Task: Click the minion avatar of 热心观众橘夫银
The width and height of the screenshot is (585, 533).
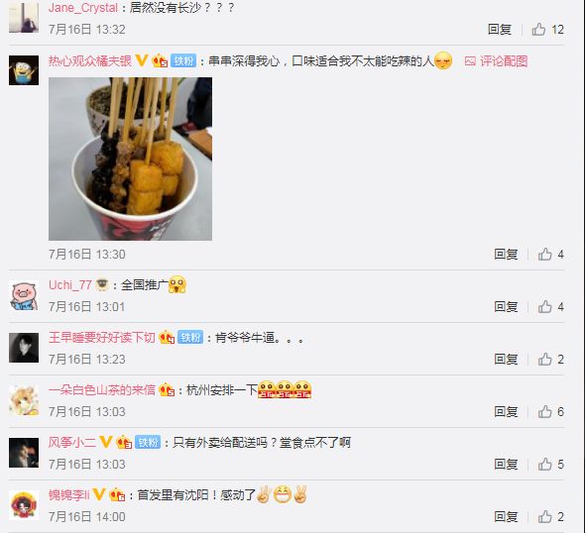Action: (x=24, y=70)
